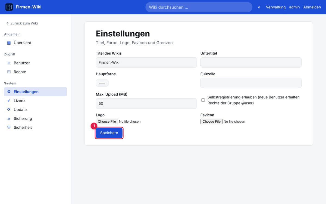Click the Rechte key icon

click(9, 72)
